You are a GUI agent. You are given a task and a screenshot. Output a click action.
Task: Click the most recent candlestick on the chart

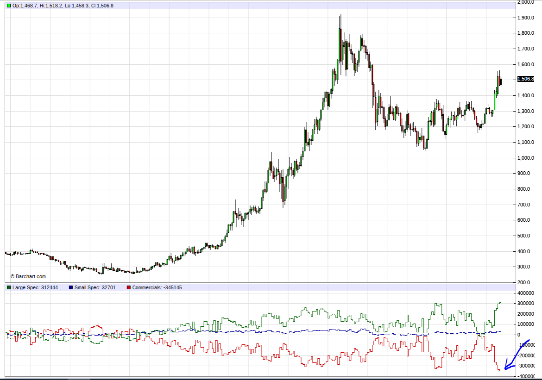[501, 81]
